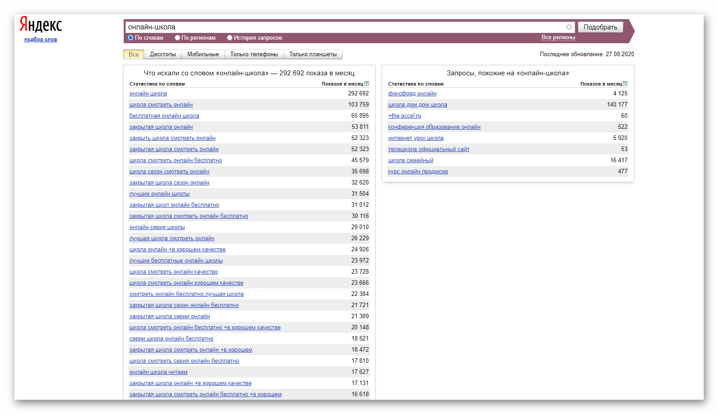Open школа смотреть онлайн бесплатно link
The height and width of the screenshot is (414, 718).
175,160
